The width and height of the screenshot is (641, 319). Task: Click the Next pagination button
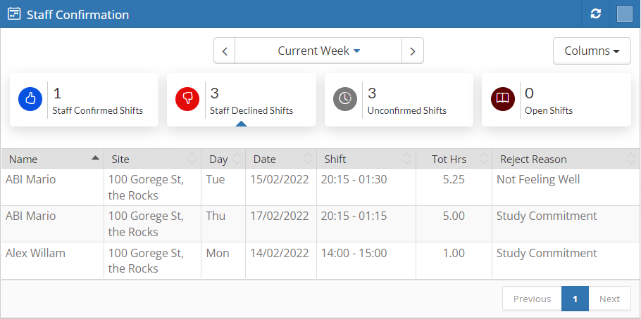pyautogui.click(x=609, y=299)
